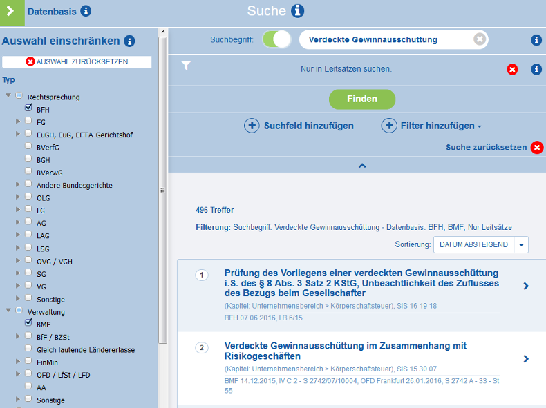Screen dimensions: 546x408
Task: Open result 'Verdeckte Gewinnausschüttung im Zusammenhang mit Risikogeschäften'
Action: point(346,351)
